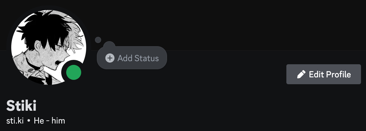
Task: Open the Stiki profile avatar
Action: coord(49,47)
